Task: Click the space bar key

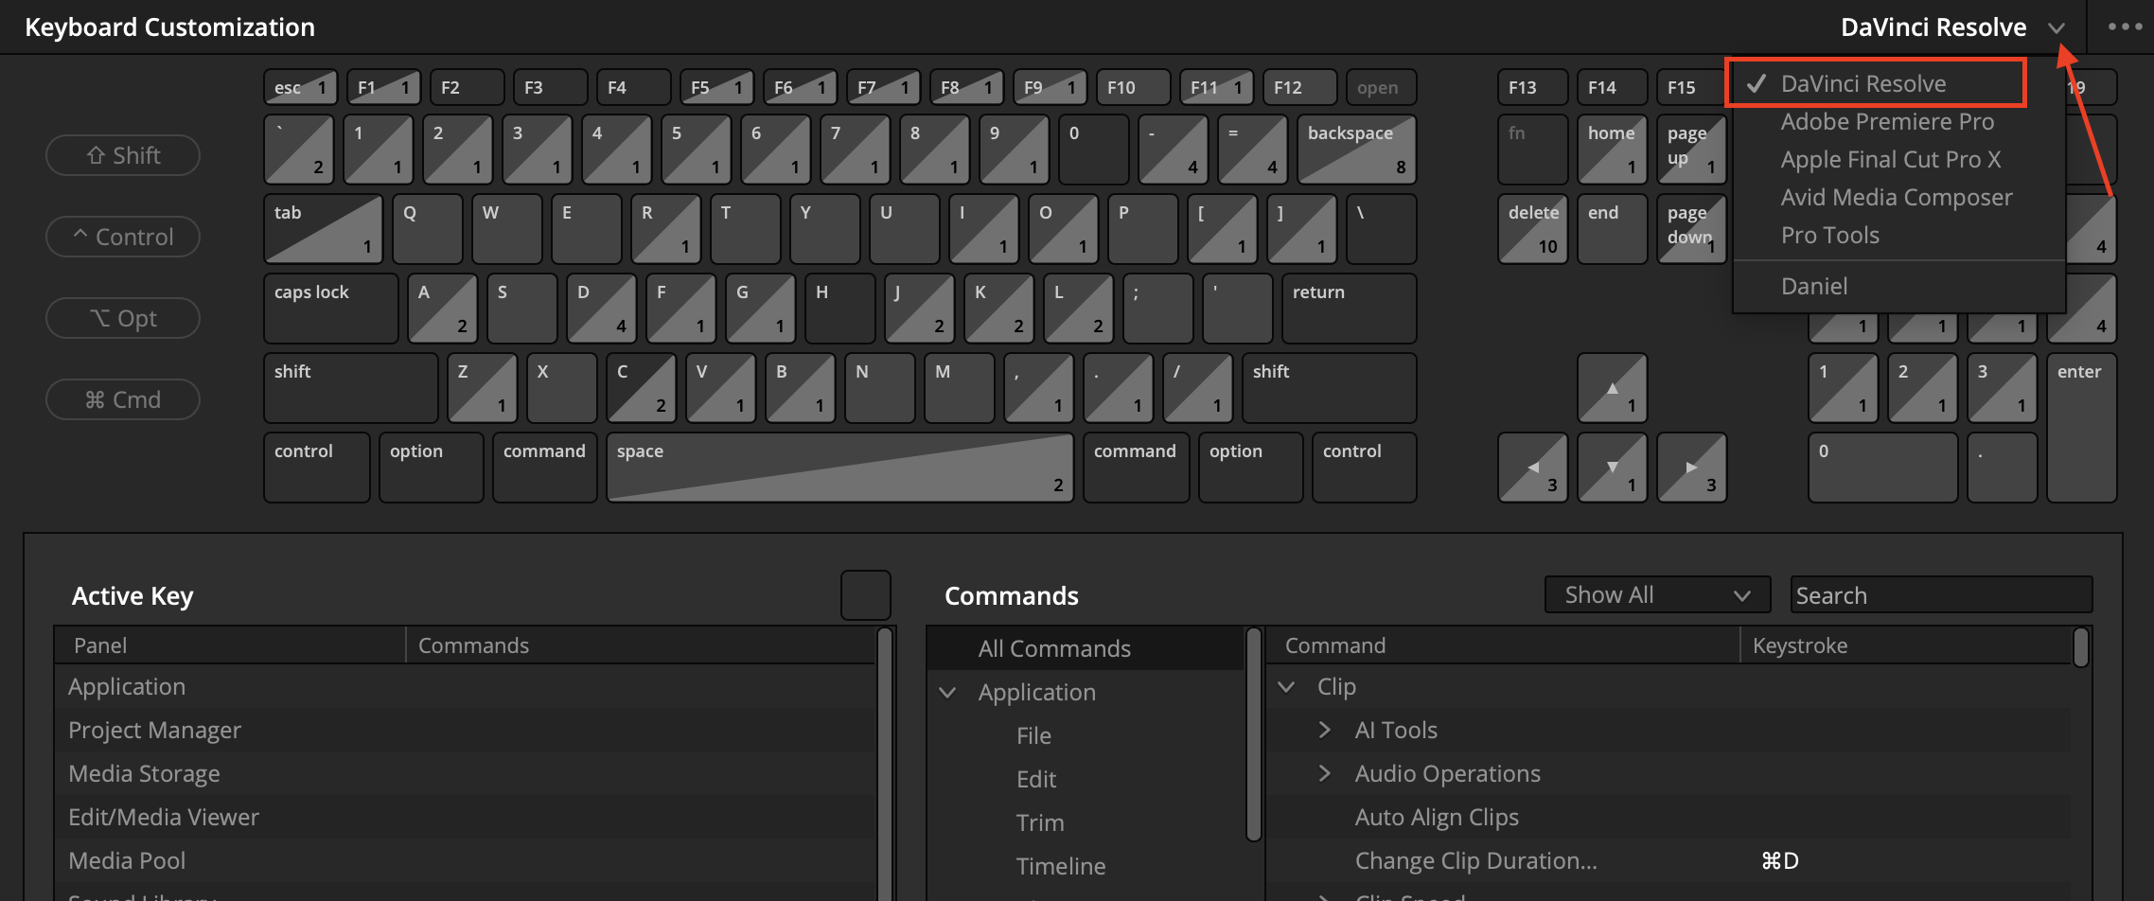Action: [840, 468]
